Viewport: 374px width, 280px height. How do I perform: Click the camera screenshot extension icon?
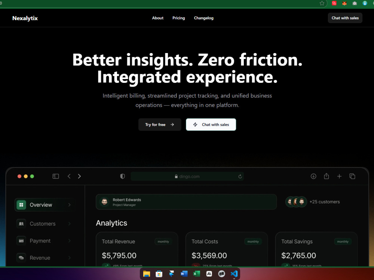pos(355,3)
